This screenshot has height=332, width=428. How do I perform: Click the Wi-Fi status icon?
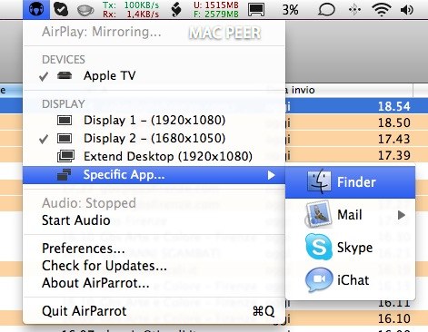[x=381, y=9]
